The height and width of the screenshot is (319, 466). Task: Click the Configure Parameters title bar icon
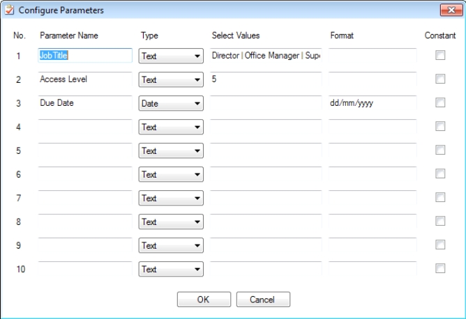(x=9, y=9)
